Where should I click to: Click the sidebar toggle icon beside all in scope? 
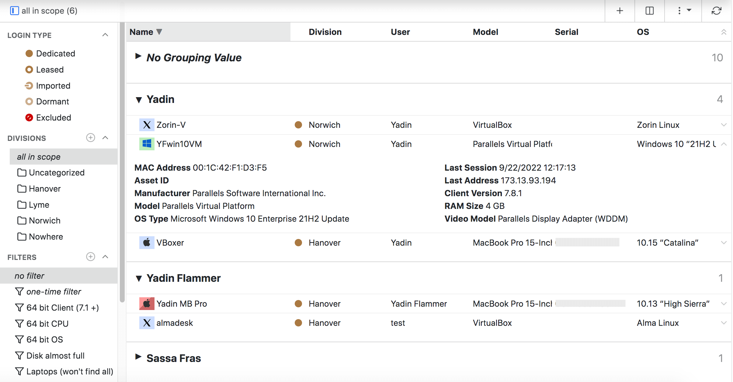point(14,11)
